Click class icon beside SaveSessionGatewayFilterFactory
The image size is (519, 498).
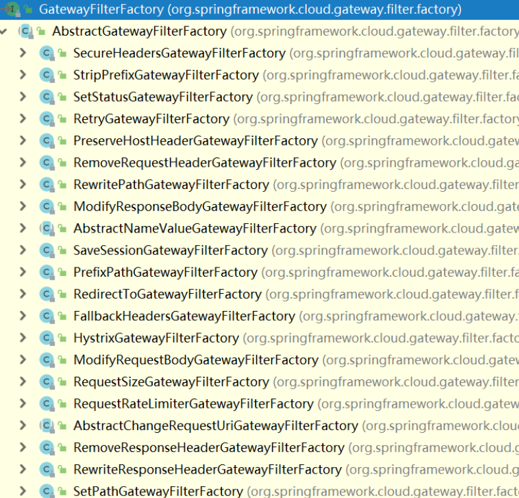[x=47, y=250]
